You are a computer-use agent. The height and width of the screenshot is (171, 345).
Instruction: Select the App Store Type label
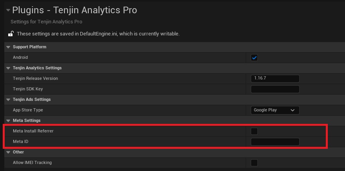(x=28, y=110)
